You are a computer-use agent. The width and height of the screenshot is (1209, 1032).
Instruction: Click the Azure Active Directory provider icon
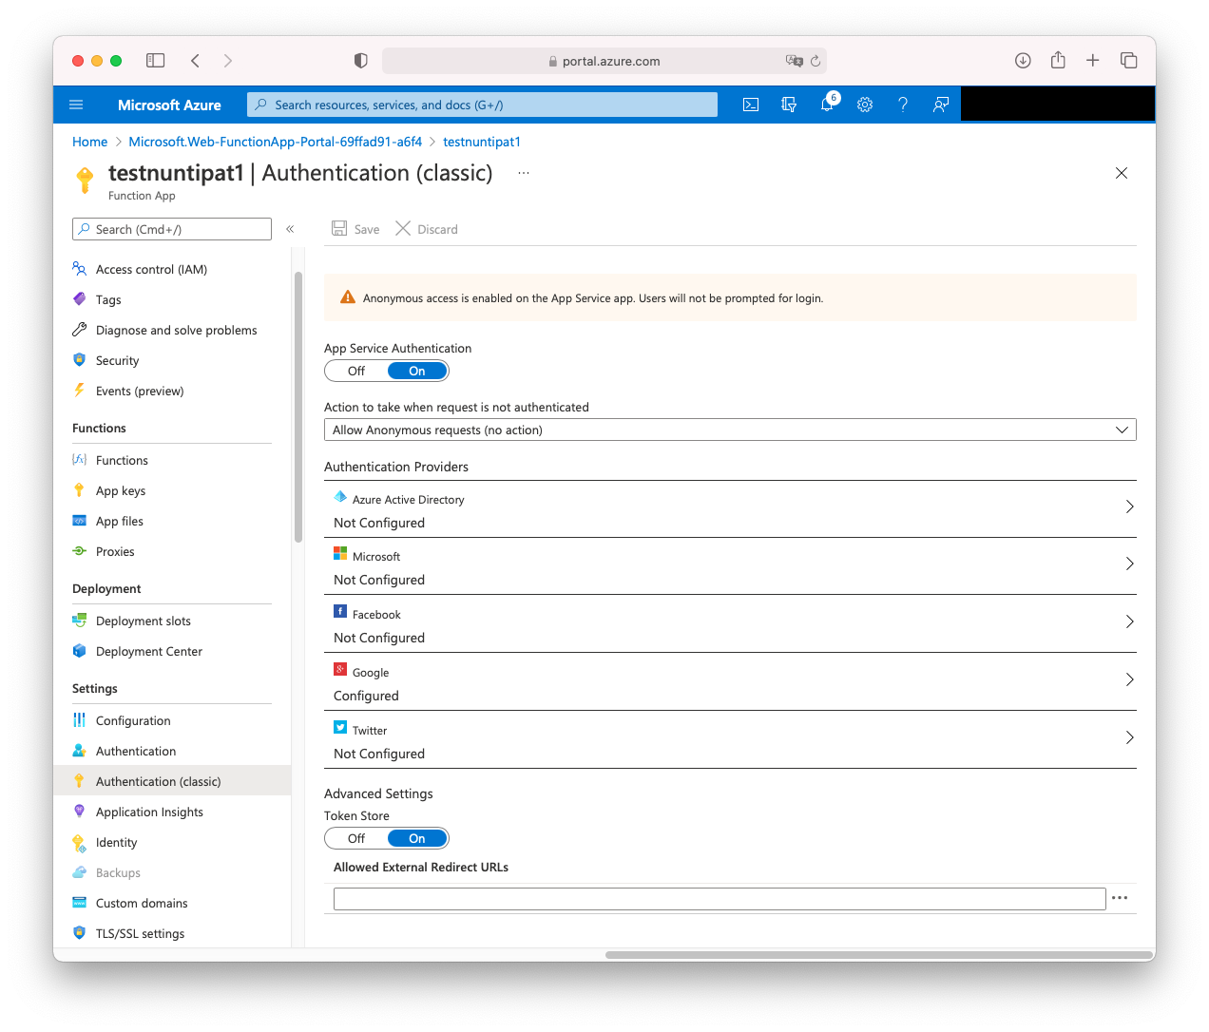340,497
